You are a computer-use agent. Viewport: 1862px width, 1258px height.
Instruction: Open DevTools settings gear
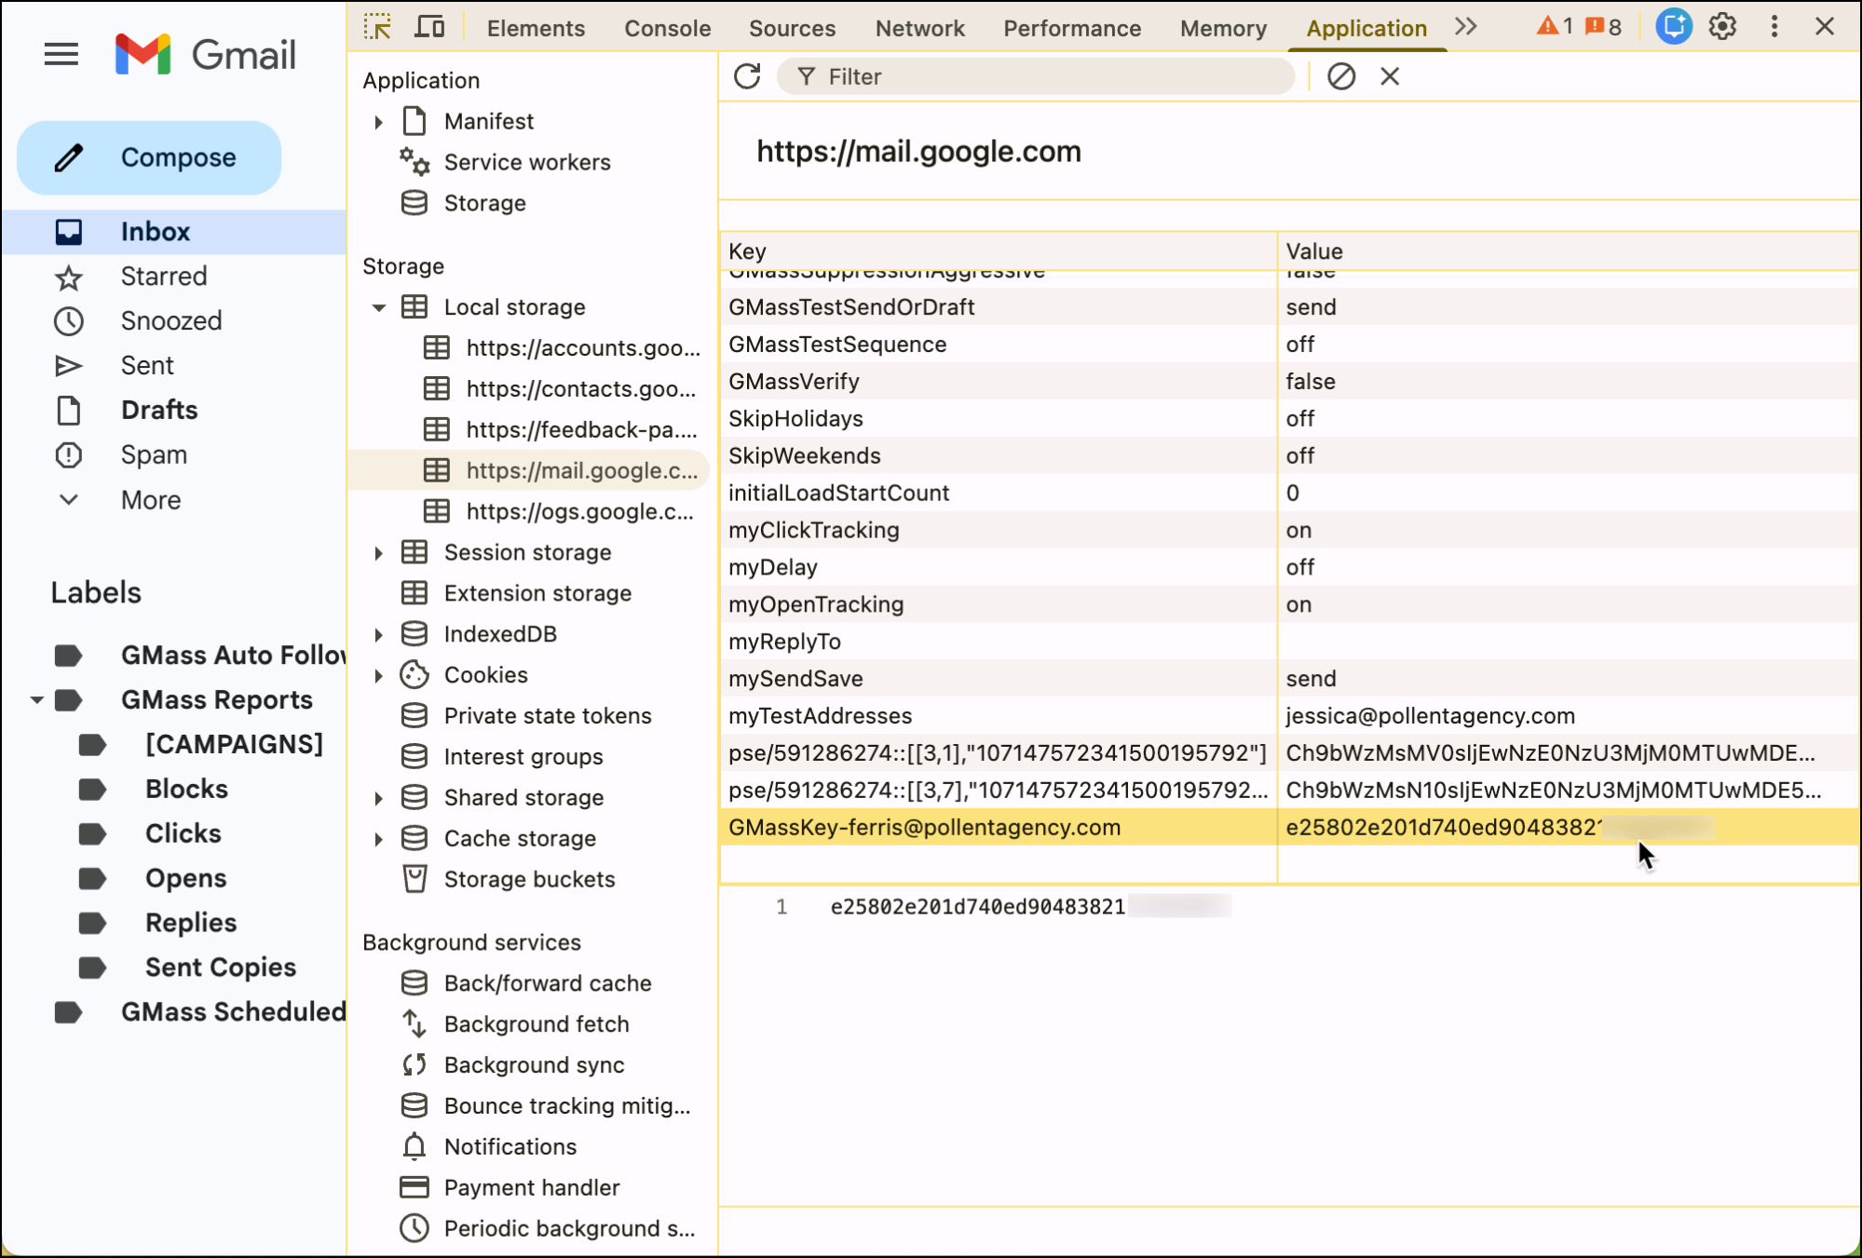1722,27
